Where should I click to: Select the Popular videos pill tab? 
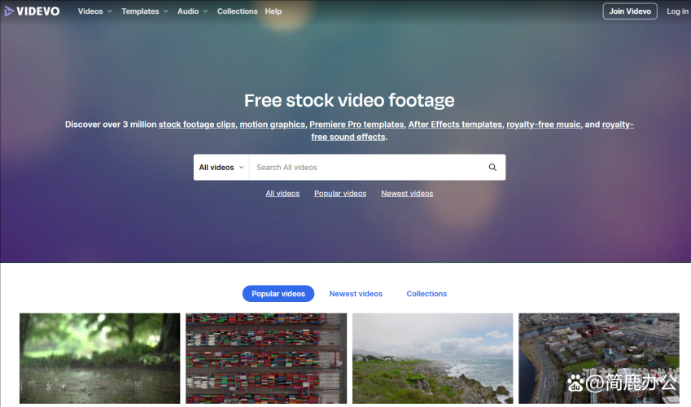click(278, 294)
